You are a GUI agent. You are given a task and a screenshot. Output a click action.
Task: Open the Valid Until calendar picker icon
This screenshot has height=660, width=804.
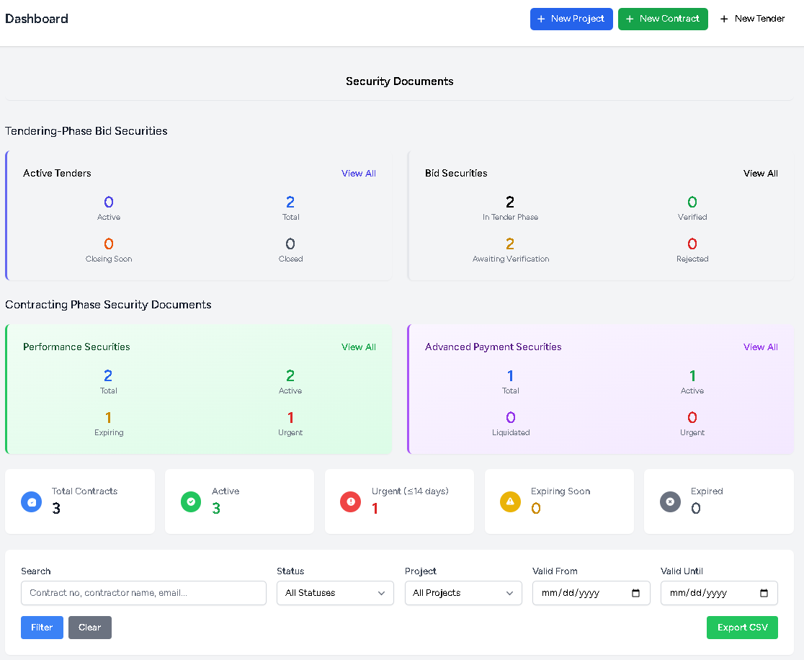coord(764,593)
